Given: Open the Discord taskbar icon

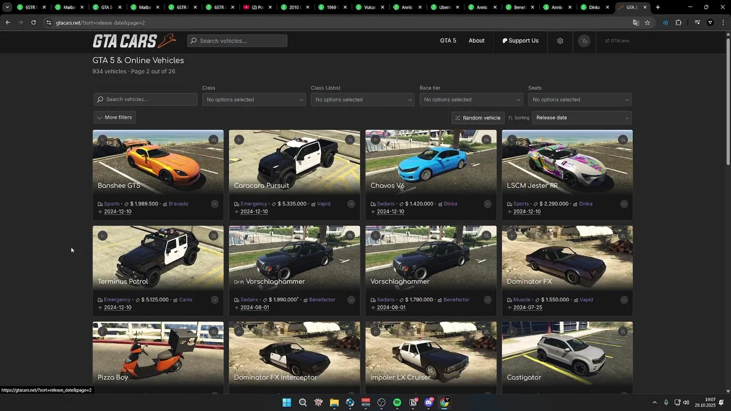Looking at the screenshot, I should tap(428, 402).
